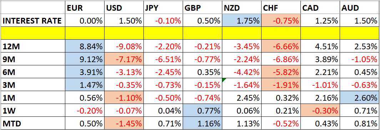The height and width of the screenshot is (130, 380).
Task: Select the USD 12M value -9.08%
Action: click(x=123, y=46)
